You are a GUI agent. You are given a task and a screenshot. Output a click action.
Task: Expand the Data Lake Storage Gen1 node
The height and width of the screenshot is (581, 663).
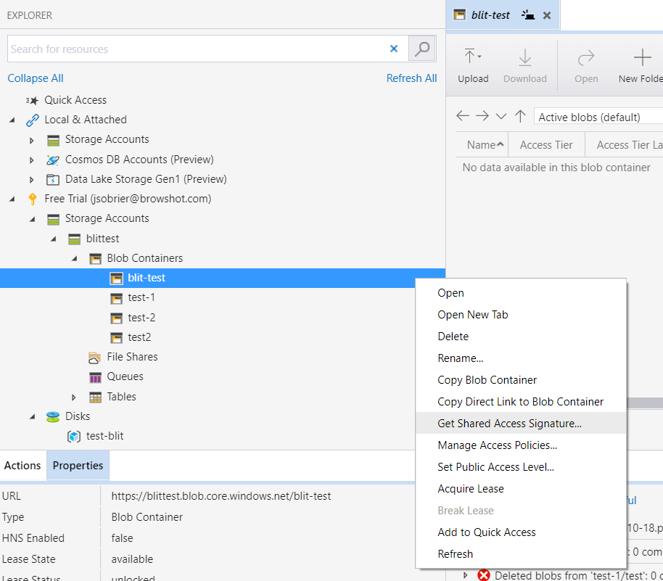tap(32, 180)
